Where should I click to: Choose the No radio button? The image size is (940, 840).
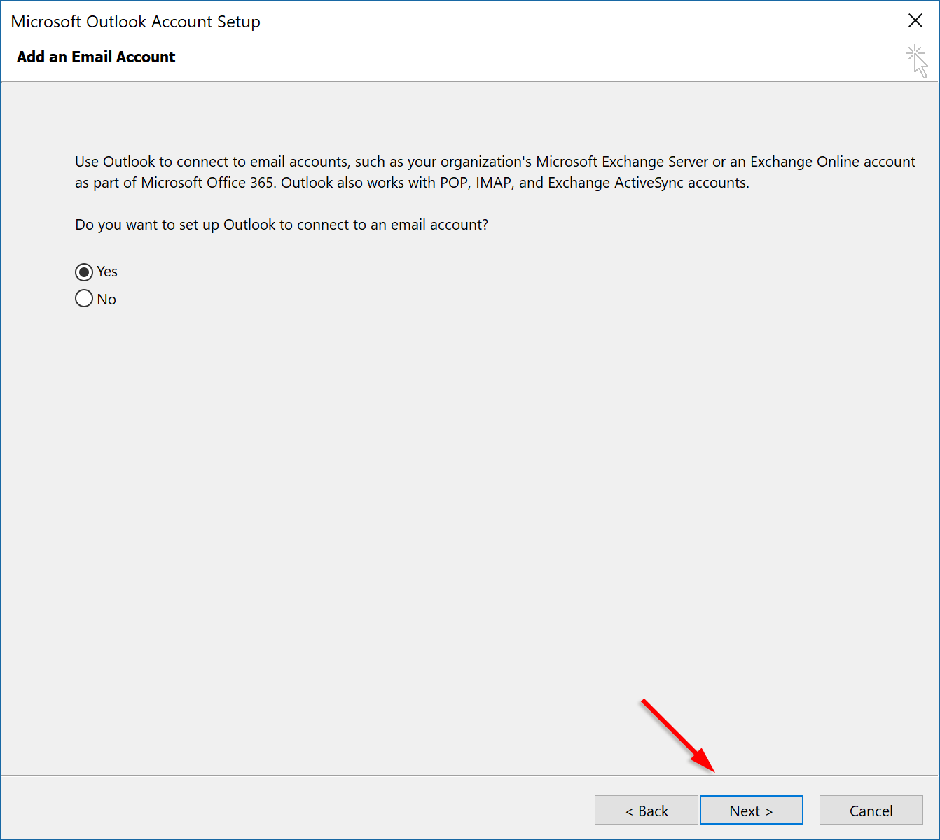tap(84, 299)
